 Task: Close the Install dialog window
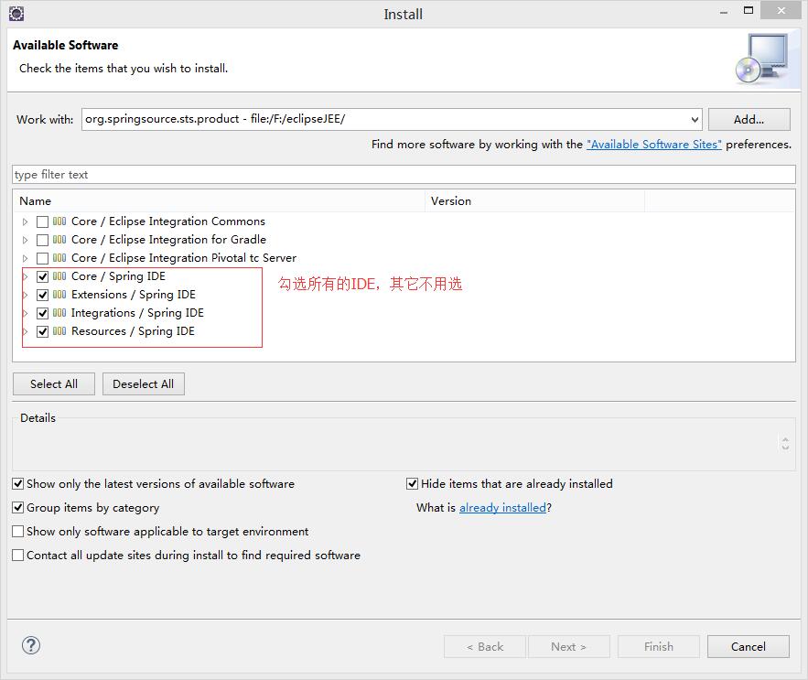tap(781, 10)
